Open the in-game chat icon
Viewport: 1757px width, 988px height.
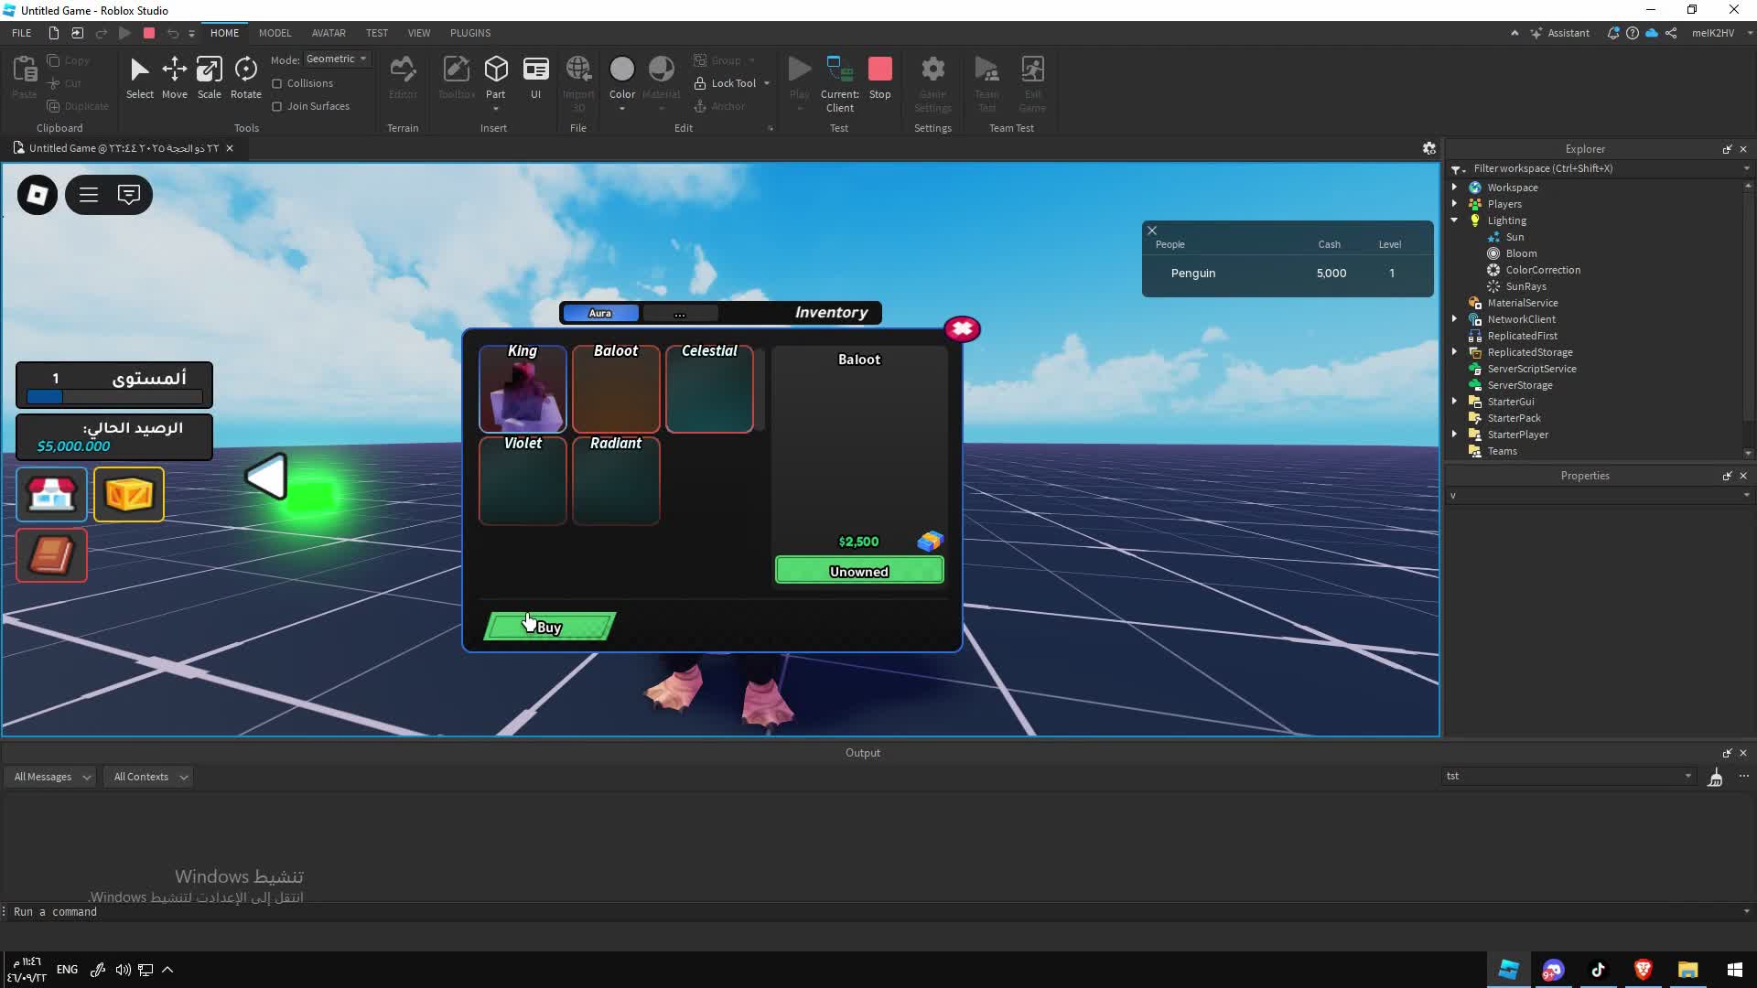(x=129, y=195)
